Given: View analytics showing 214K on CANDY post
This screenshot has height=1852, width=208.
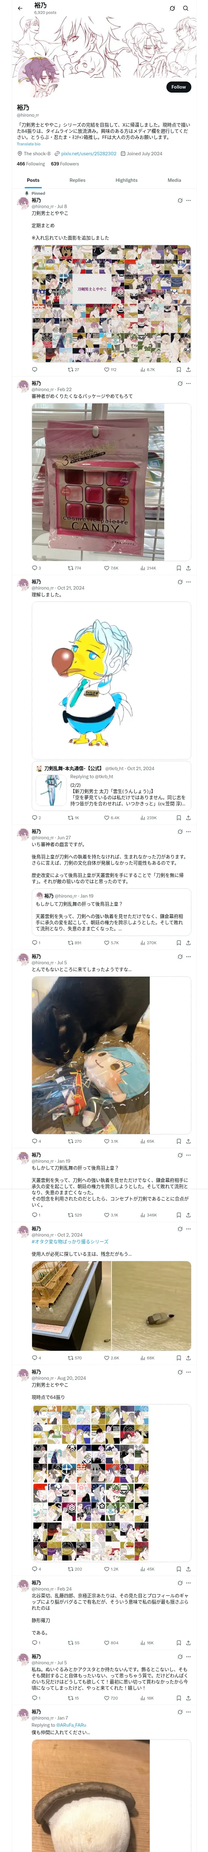Looking at the screenshot, I should [x=148, y=568].
